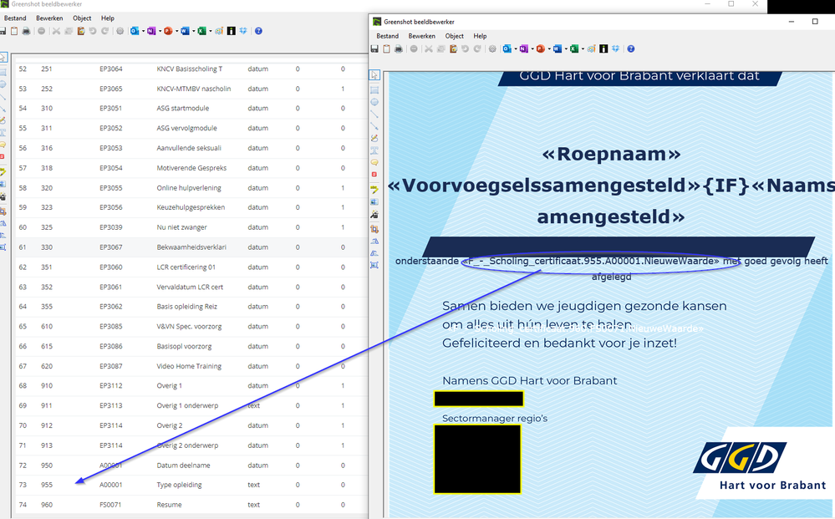Image resolution: width=835 pixels, height=519 pixels.
Task: Open Help menu in back window
Action: pos(108,18)
